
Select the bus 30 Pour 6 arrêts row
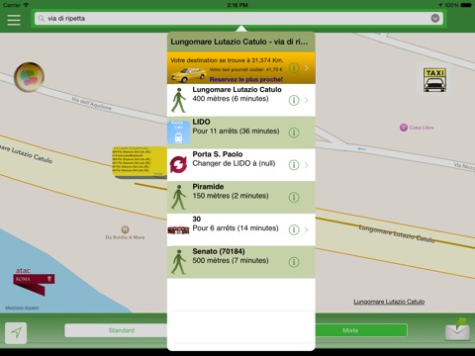pos(241,229)
